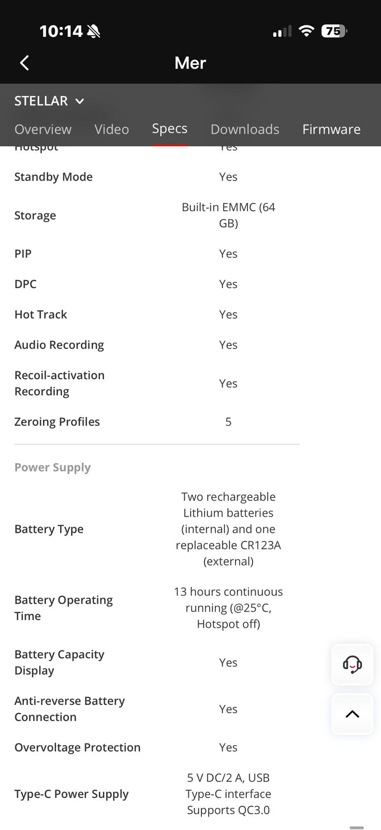381x830 pixels.
Task: Tap the status bar clock
Action: pos(61,31)
